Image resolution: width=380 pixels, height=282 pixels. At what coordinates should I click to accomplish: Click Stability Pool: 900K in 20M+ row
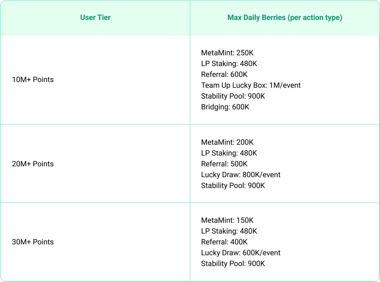(x=233, y=185)
